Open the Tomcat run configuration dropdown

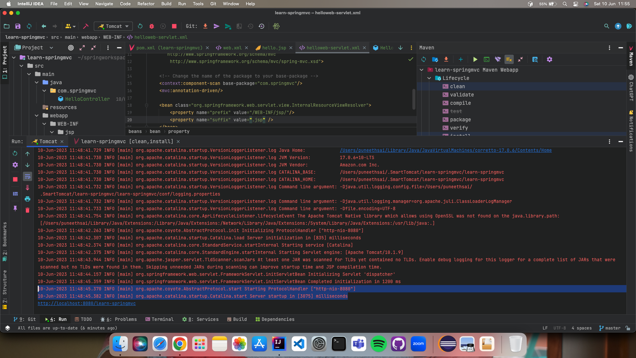click(x=113, y=26)
